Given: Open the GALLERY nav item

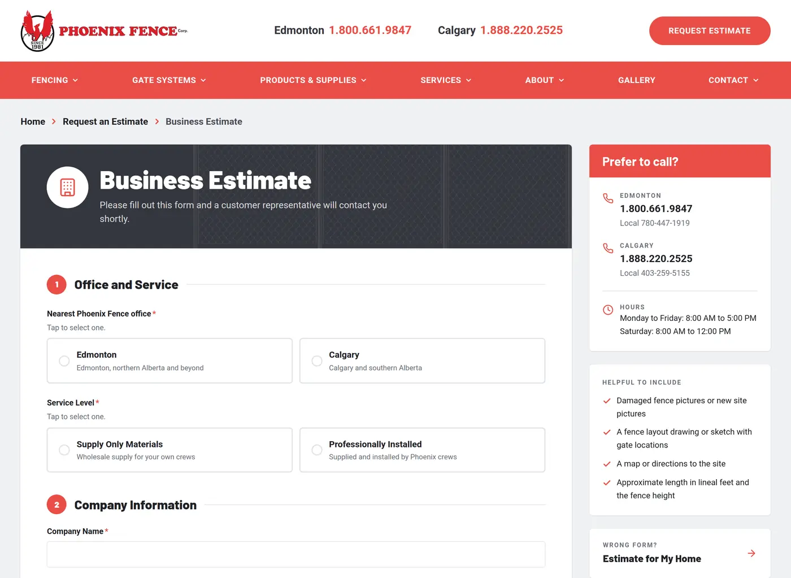Looking at the screenshot, I should point(637,80).
